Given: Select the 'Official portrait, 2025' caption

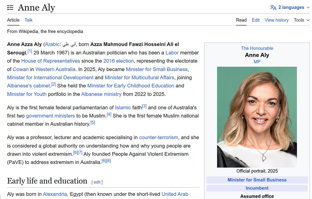Looking at the screenshot, I should (257, 171).
